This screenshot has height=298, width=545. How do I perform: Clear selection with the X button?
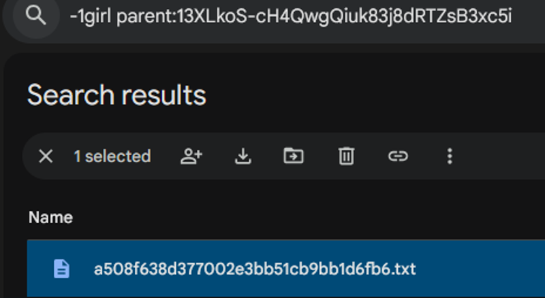[x=46, y=156]
